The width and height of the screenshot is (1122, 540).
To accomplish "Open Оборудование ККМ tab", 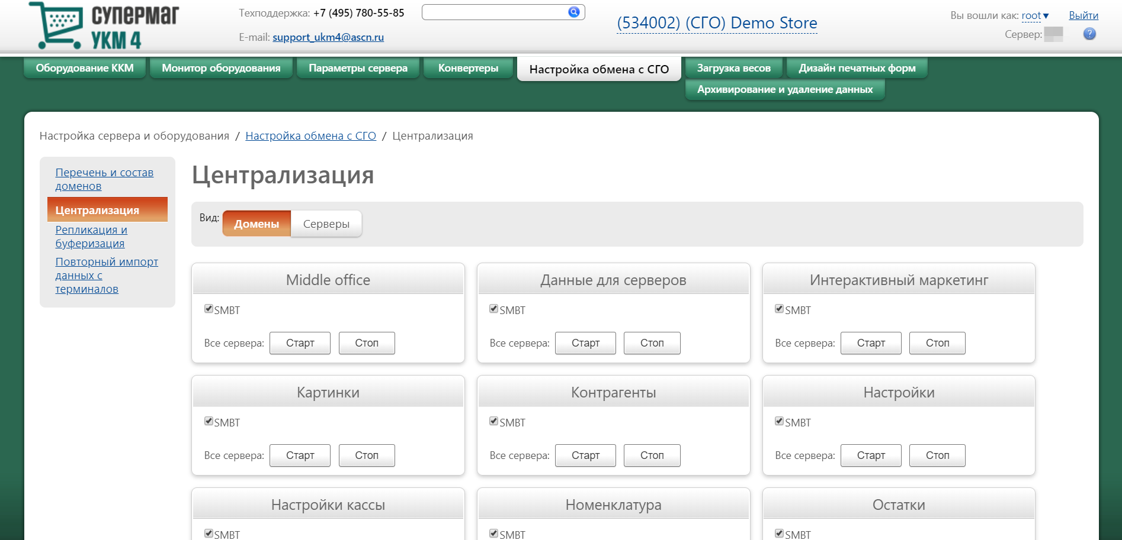I will pyautogui.click(x=85, y=68).
